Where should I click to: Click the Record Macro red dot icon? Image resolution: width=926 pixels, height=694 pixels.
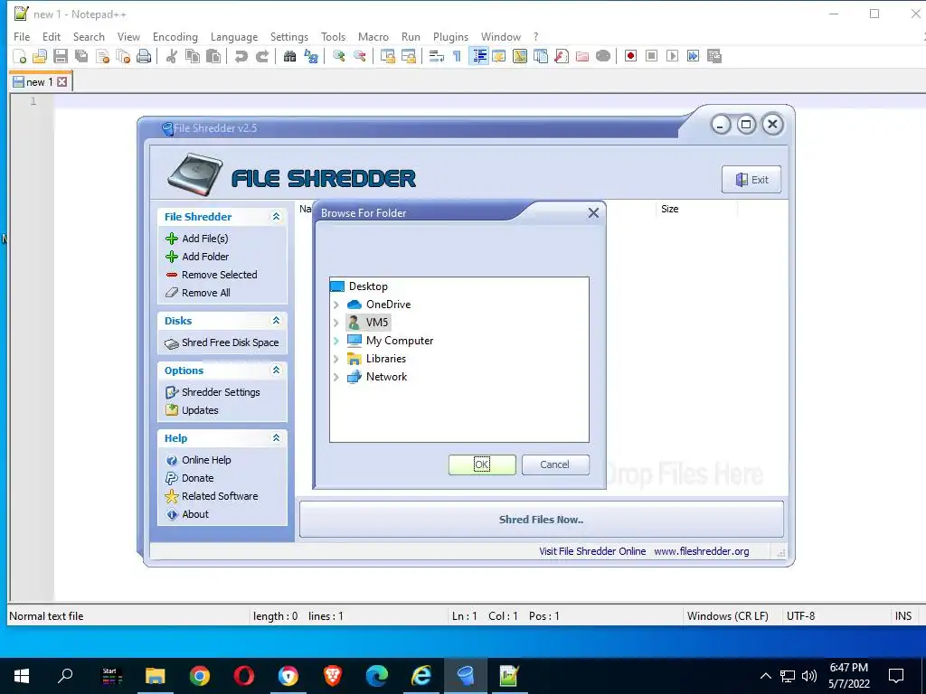[x=630, y=56]
